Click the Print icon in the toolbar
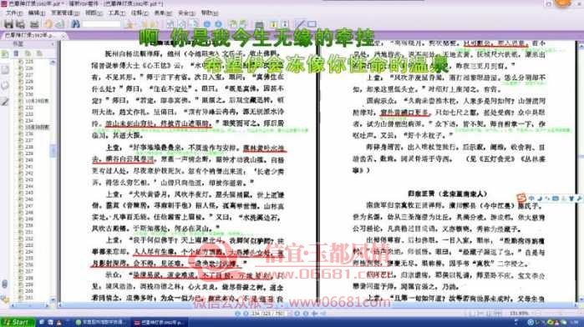The width and height of the screenshot is (584, 327). pyautogui.click(x=21, y=24)
